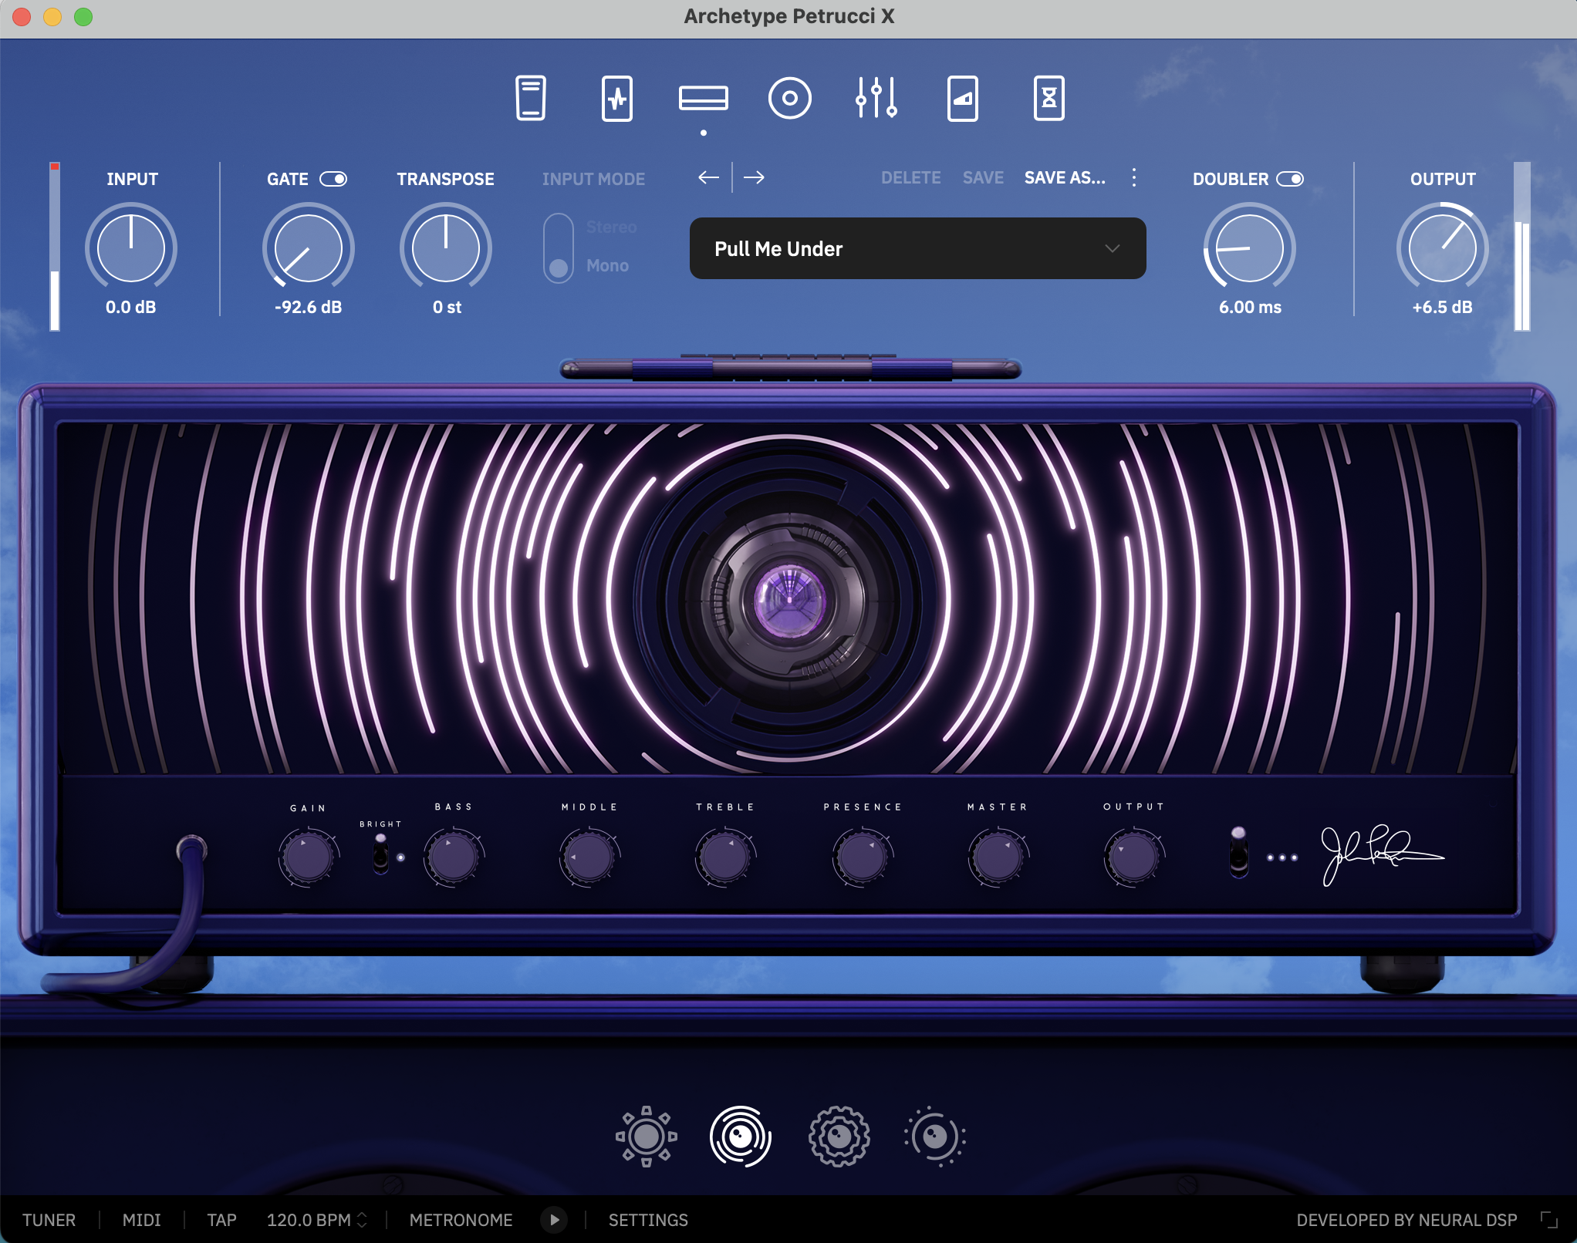Click the INPUT gain knob
The width and height of the screenshot is (1577, 1243).
131,248
